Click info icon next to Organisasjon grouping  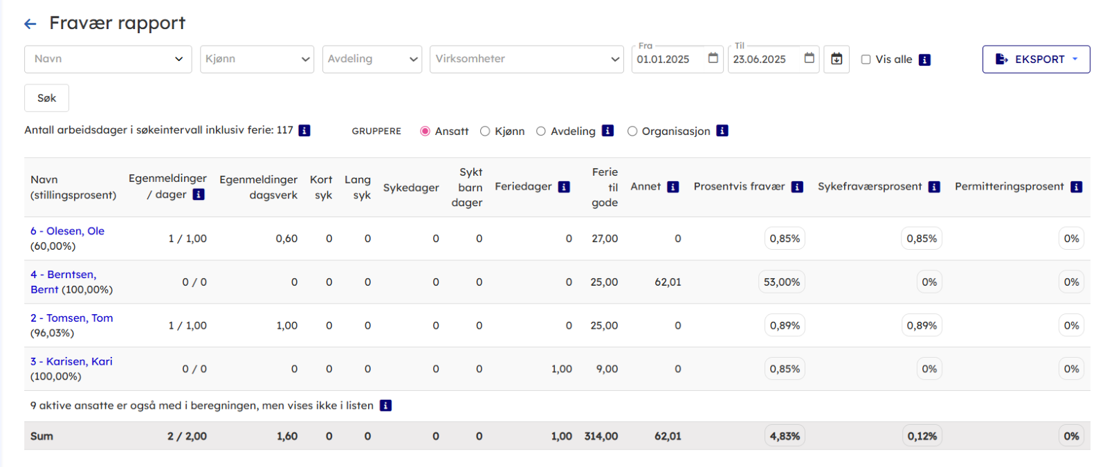click(722, 131)
